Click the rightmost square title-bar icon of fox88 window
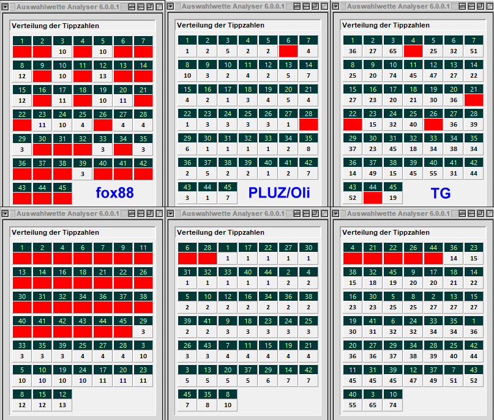This screenshot has height=420, width=494. pos(159,6)
